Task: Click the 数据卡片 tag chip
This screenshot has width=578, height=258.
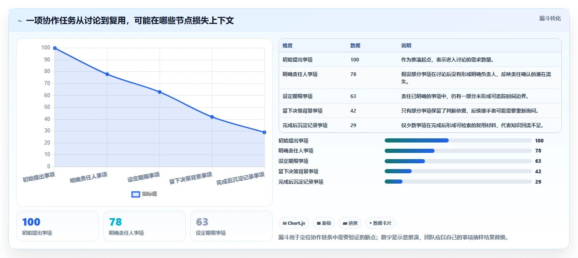Action: click(x=380, y=223)
